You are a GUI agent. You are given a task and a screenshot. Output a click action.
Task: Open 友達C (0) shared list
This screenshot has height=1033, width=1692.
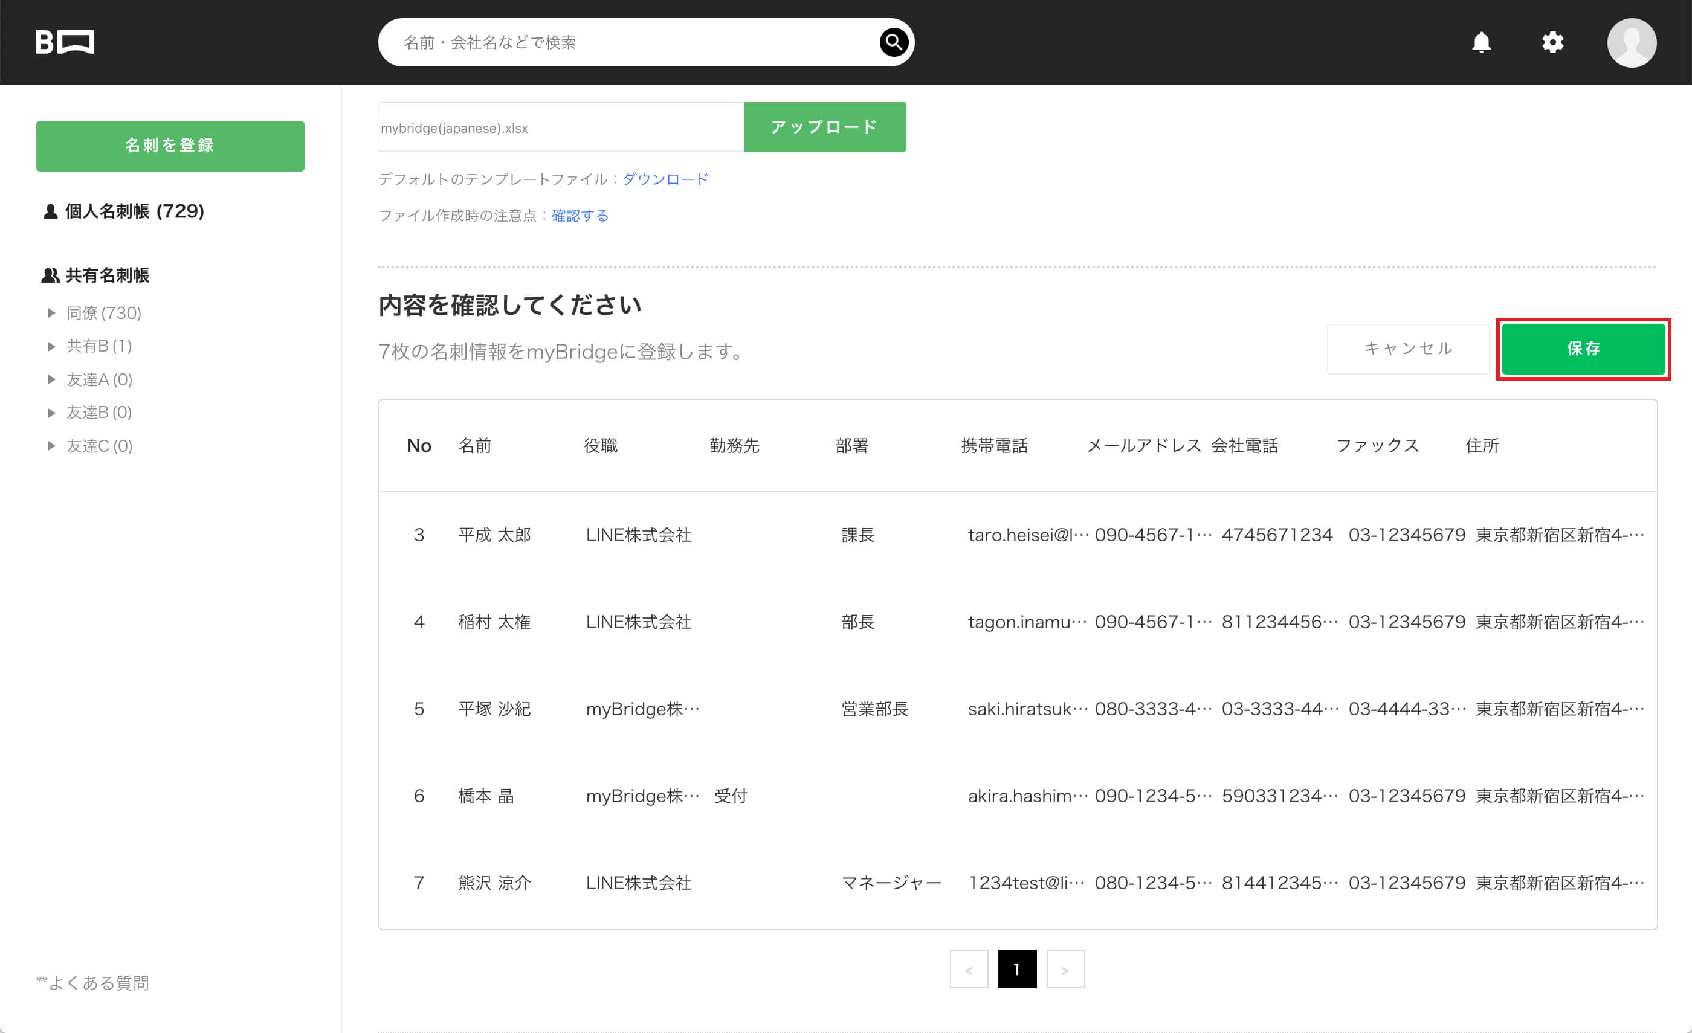pos(99,446)
